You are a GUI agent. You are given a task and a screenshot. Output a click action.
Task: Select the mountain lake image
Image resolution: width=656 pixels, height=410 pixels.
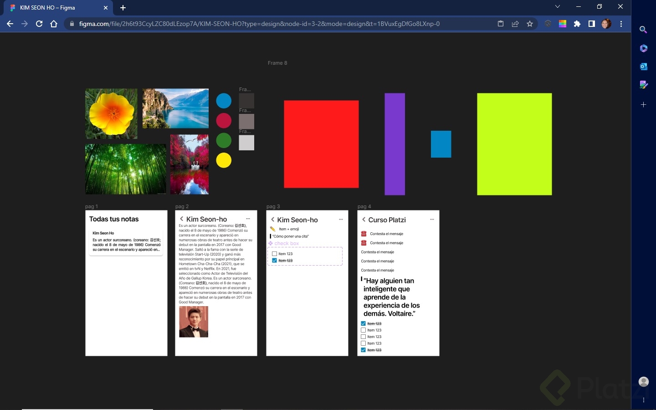[x=175, y=108]
